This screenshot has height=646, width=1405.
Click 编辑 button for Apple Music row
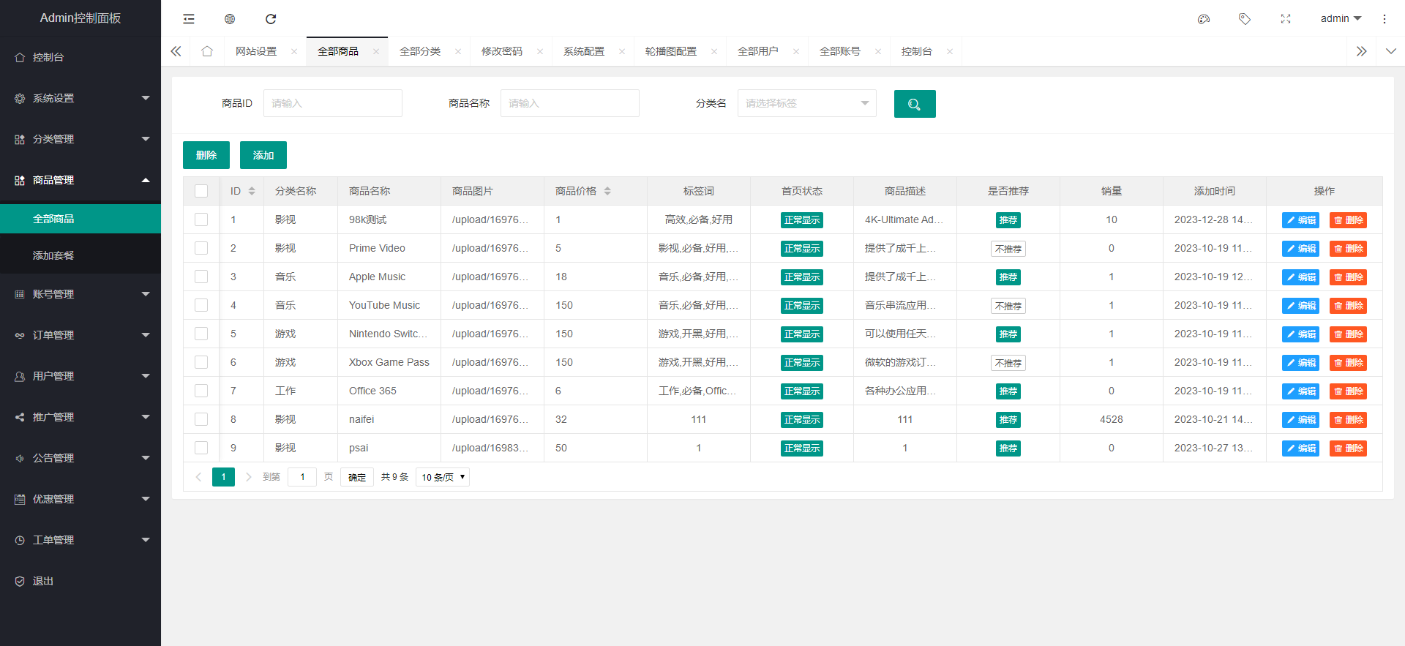coord(1300,277)
